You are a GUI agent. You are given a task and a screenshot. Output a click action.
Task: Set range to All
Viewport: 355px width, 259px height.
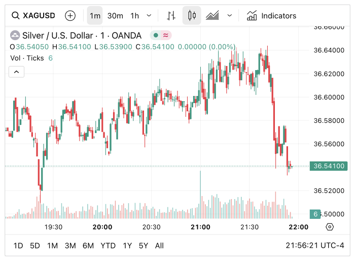(159, 246)
